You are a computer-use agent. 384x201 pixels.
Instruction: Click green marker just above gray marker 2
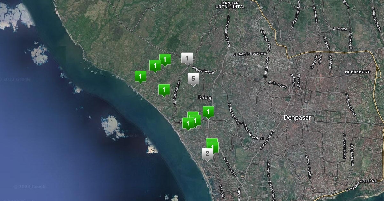pos(212,147)
